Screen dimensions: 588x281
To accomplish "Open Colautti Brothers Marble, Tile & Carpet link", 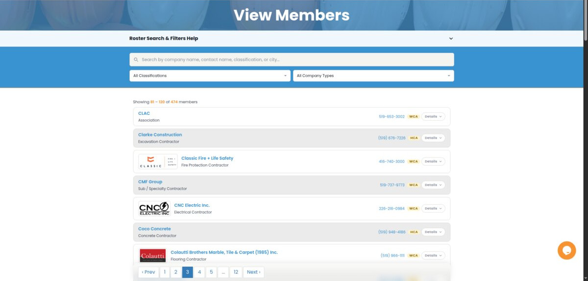I will (x=224, y=252).
